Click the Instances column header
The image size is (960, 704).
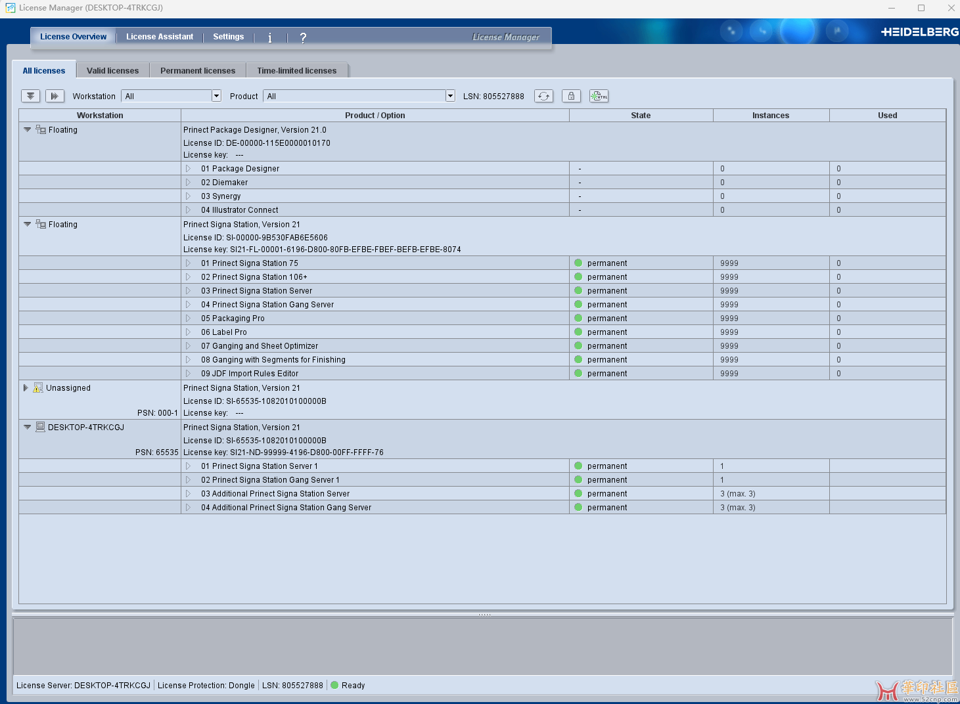(x=771, y=115)
